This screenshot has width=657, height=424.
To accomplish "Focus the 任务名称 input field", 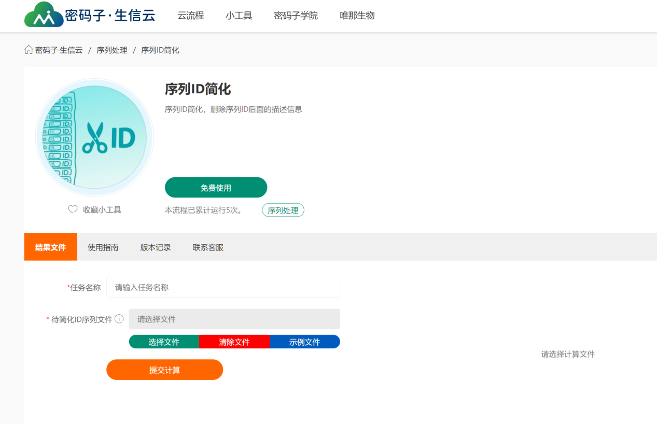I will click(223, 287).
